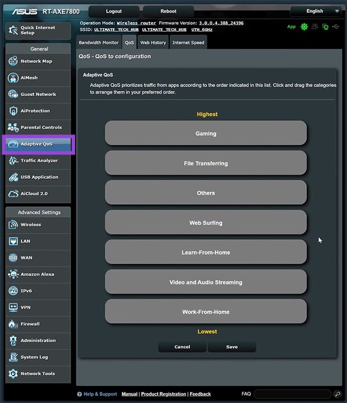Screen dimensions: 347x403
Task: Click the network devices status icon
Action: (325, 27)
